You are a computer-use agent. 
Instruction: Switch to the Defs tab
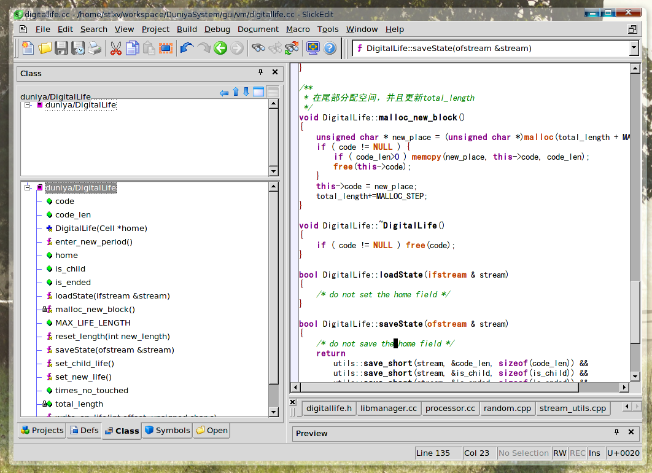(84, 430)
